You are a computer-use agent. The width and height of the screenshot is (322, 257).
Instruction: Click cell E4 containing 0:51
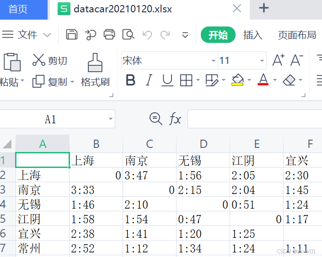point(257,204)
